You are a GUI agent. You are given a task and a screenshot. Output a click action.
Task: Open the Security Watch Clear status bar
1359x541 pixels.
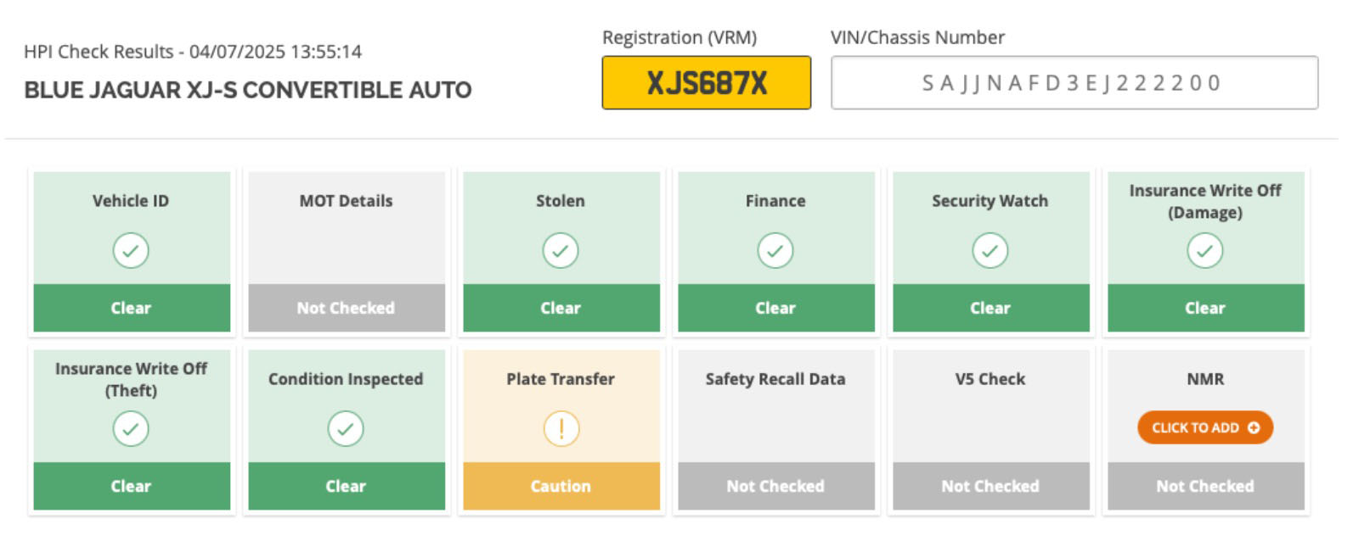point(991,308)
